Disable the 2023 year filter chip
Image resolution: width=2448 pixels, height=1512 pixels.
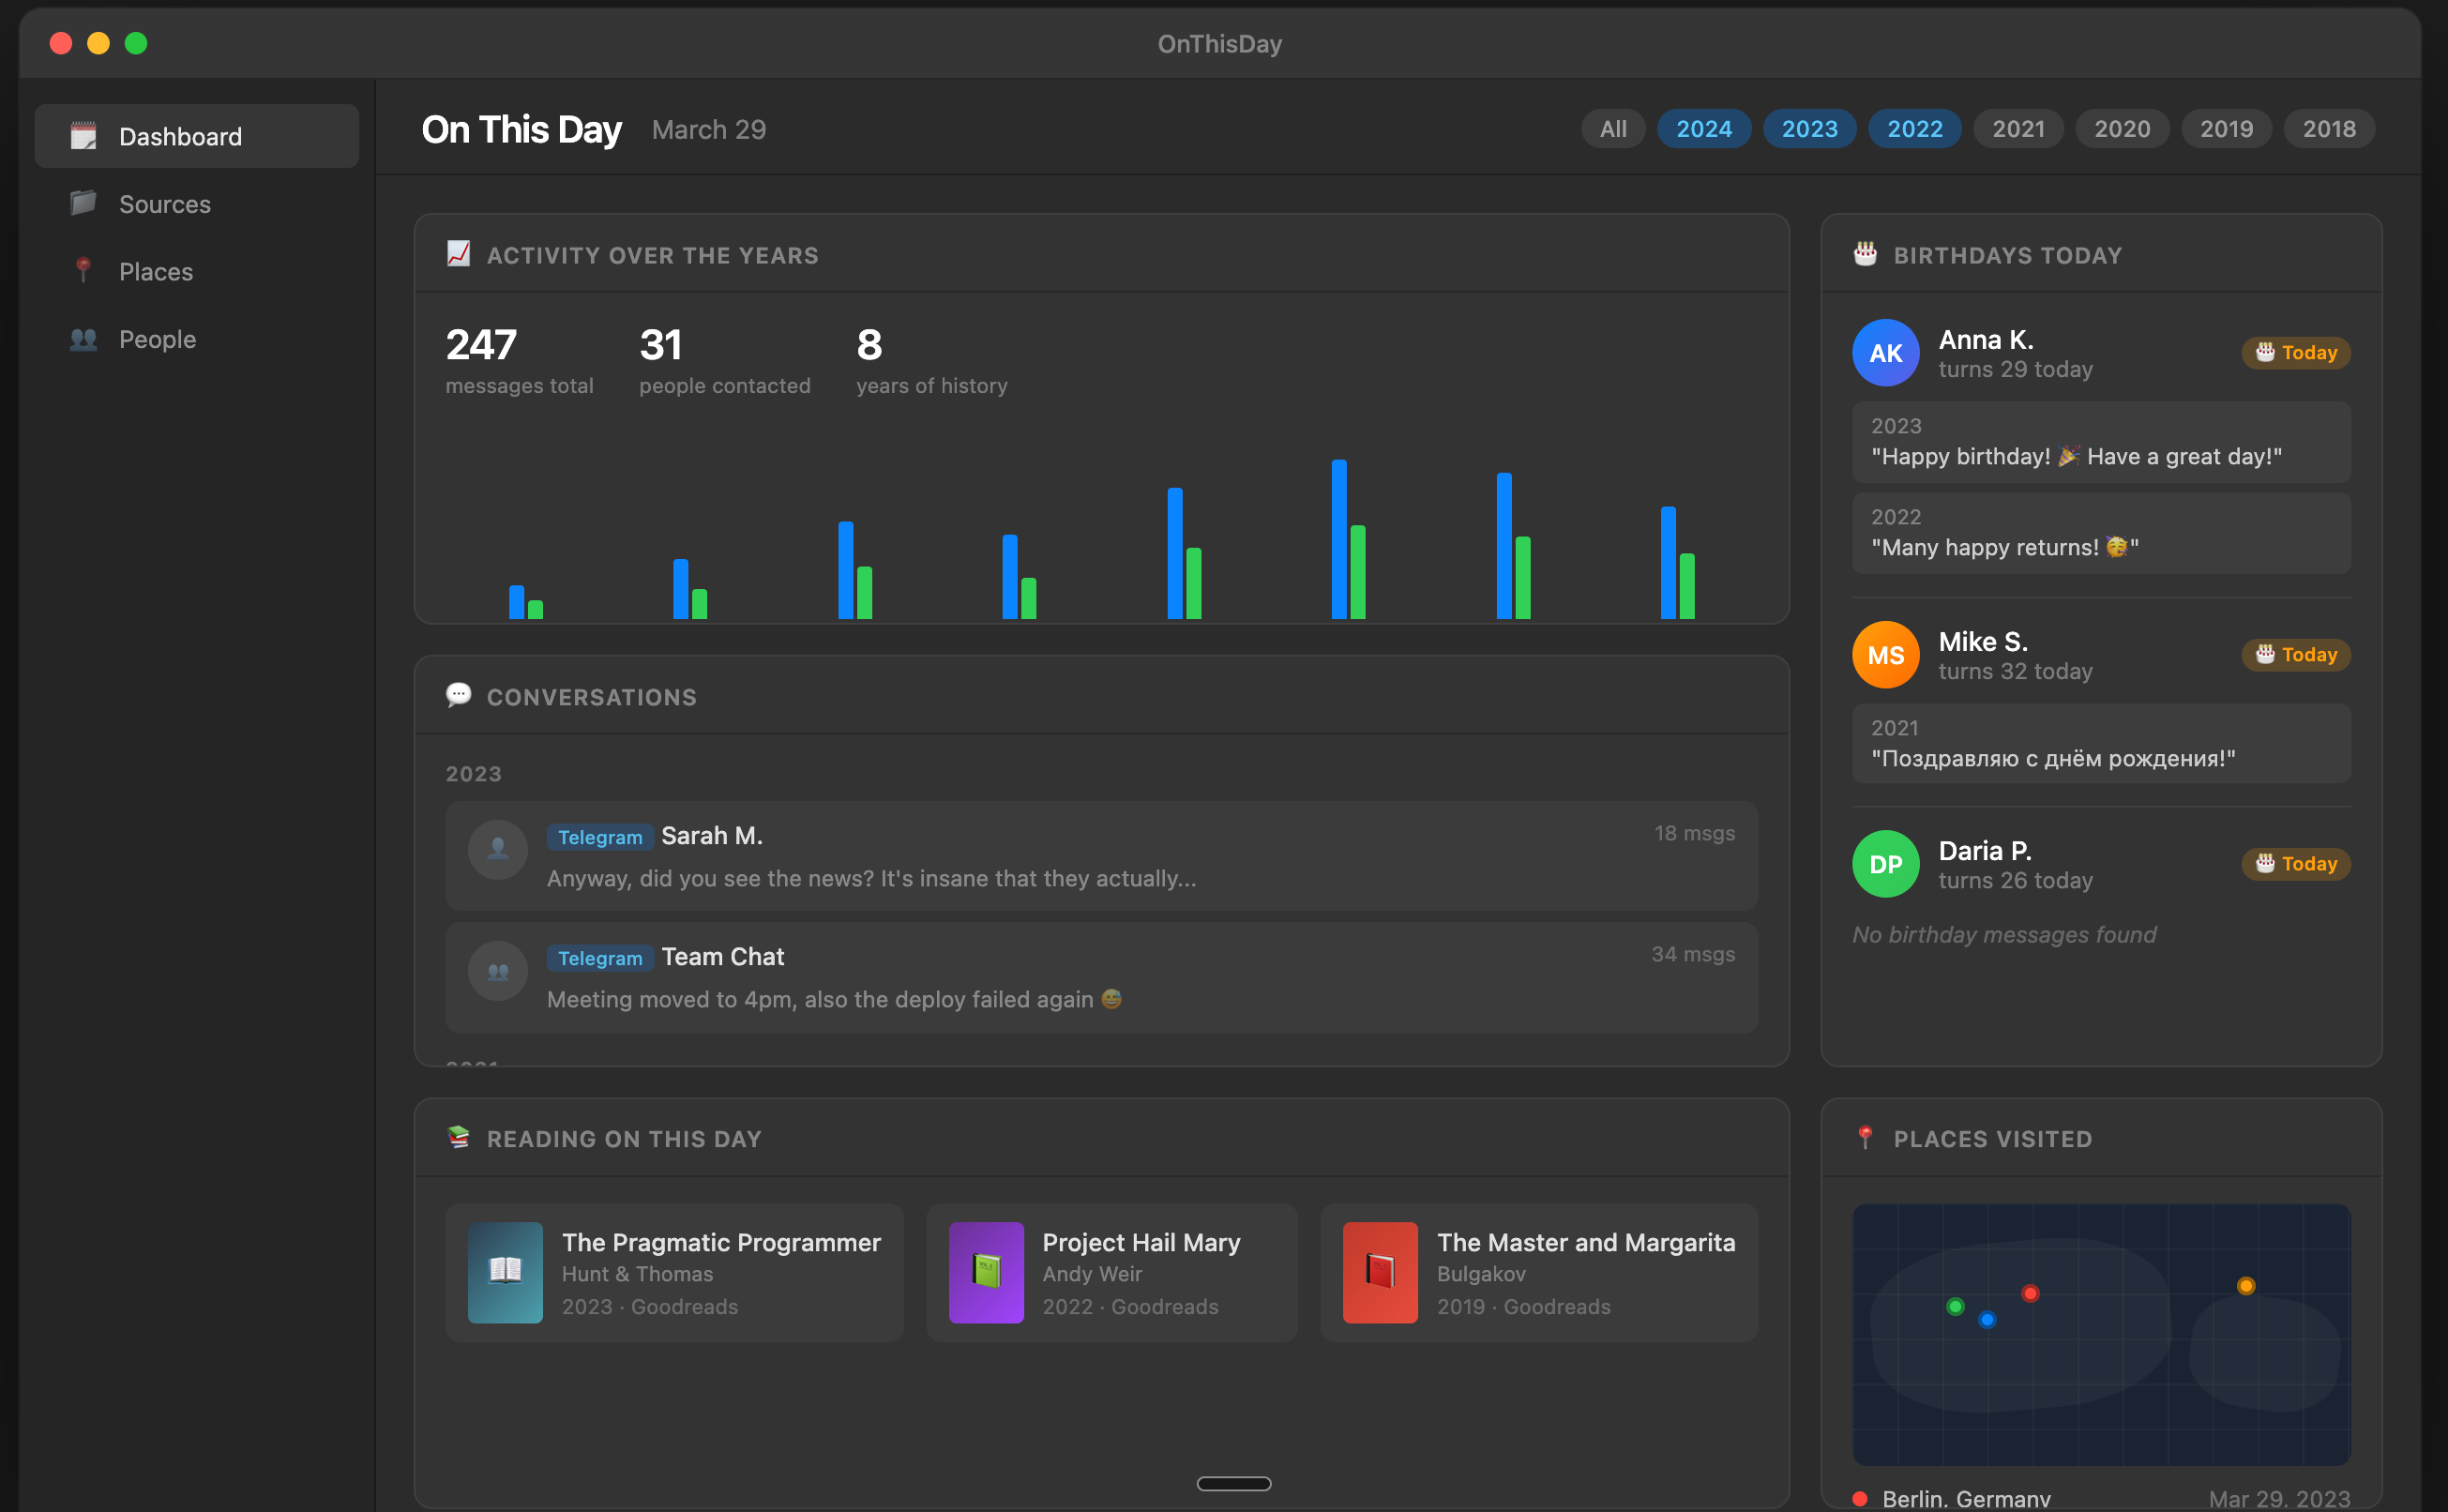1809,129
